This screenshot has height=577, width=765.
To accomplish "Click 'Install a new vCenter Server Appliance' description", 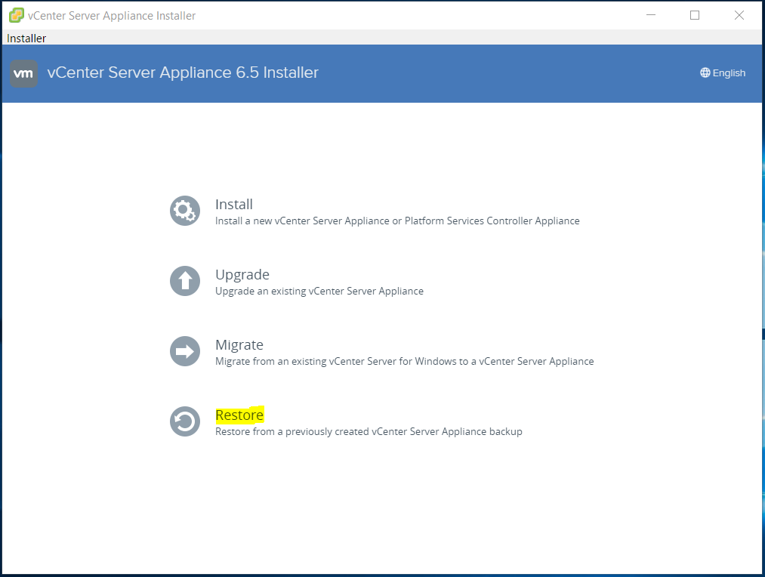I will (397, 221).
